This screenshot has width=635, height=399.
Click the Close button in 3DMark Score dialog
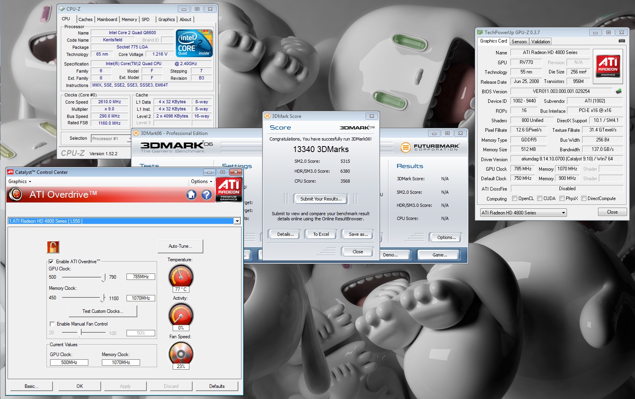coord(358,252)
